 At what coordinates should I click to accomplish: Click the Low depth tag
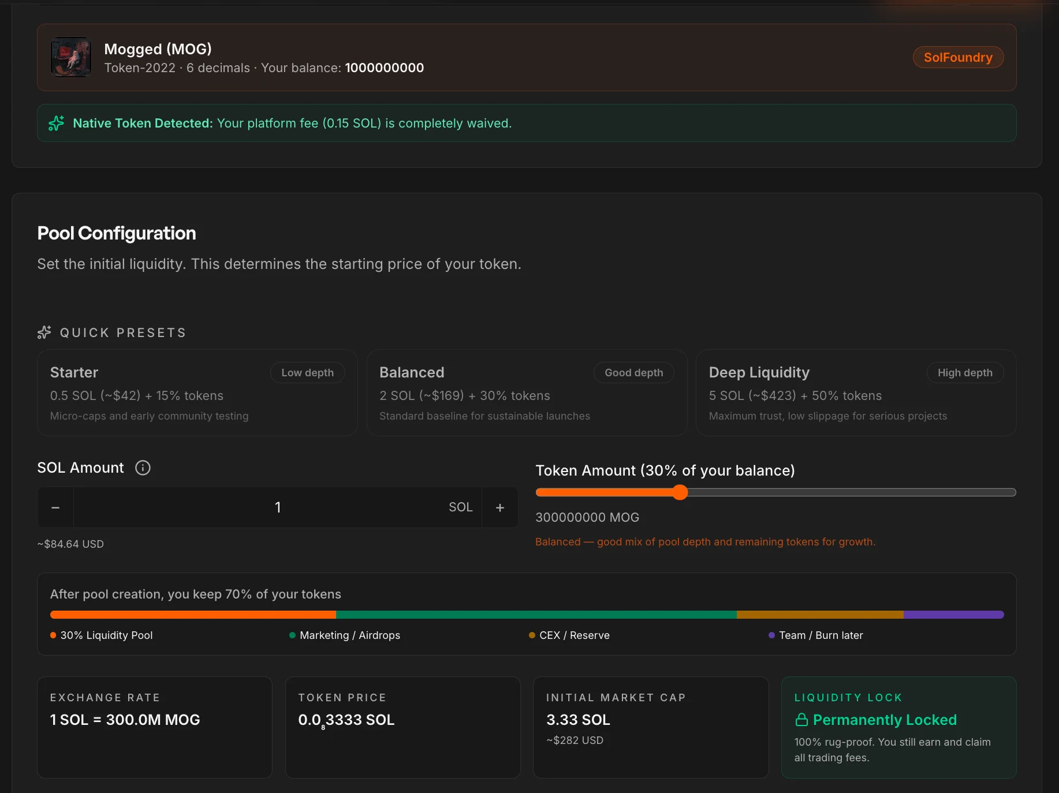tap(307, 372)
